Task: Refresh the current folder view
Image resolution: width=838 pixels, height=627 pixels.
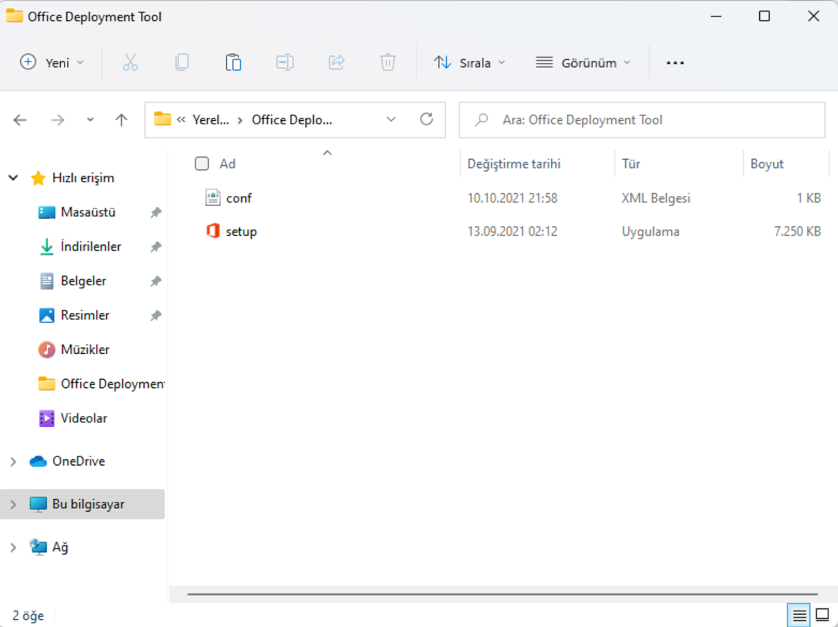Action: (x=427, y=119)
